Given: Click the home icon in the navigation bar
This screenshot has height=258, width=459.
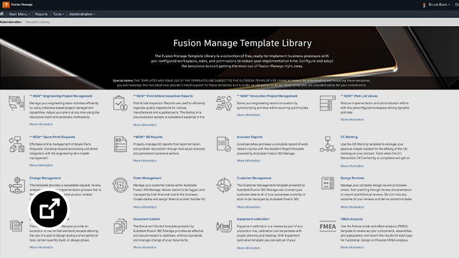Looking at the screenshot, I should click(3, 13).
